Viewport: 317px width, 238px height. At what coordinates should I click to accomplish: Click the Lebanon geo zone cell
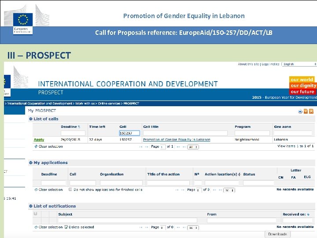(x=281, y=139)
